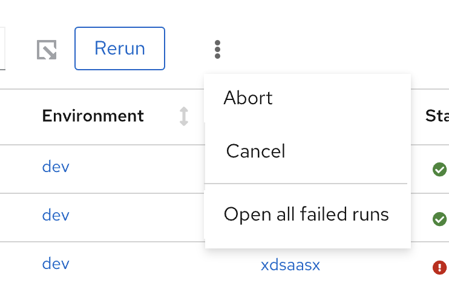Focus the text field left of Rerun

(2, 48)
